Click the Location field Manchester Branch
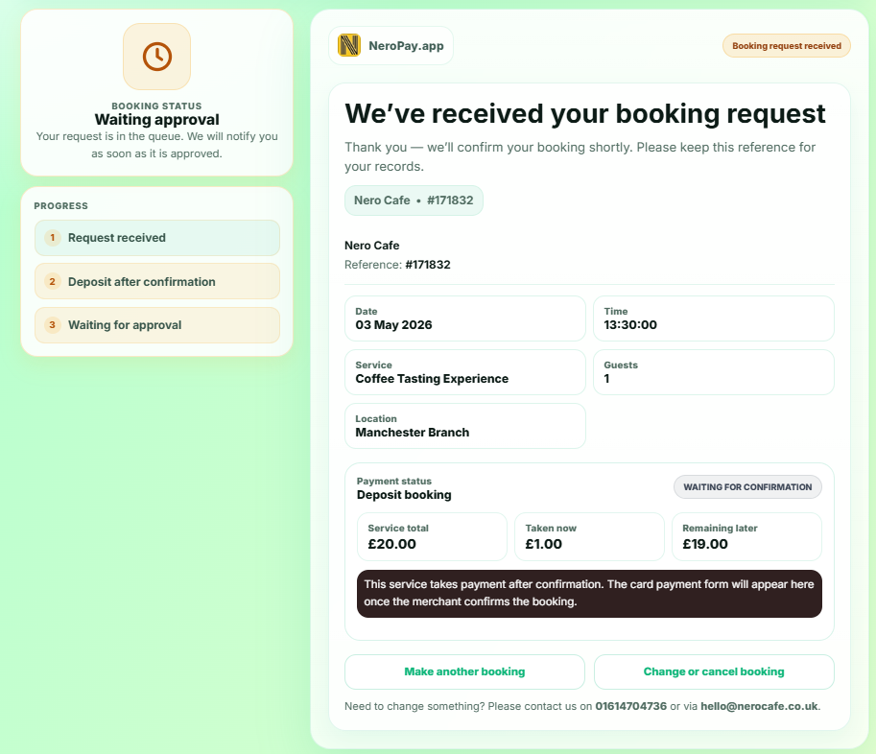Viewport: 876px width, 754px height. [x=464, y=426]
